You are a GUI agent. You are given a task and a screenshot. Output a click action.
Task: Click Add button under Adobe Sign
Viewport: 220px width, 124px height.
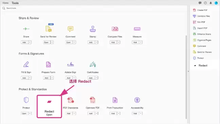(69, 78)
